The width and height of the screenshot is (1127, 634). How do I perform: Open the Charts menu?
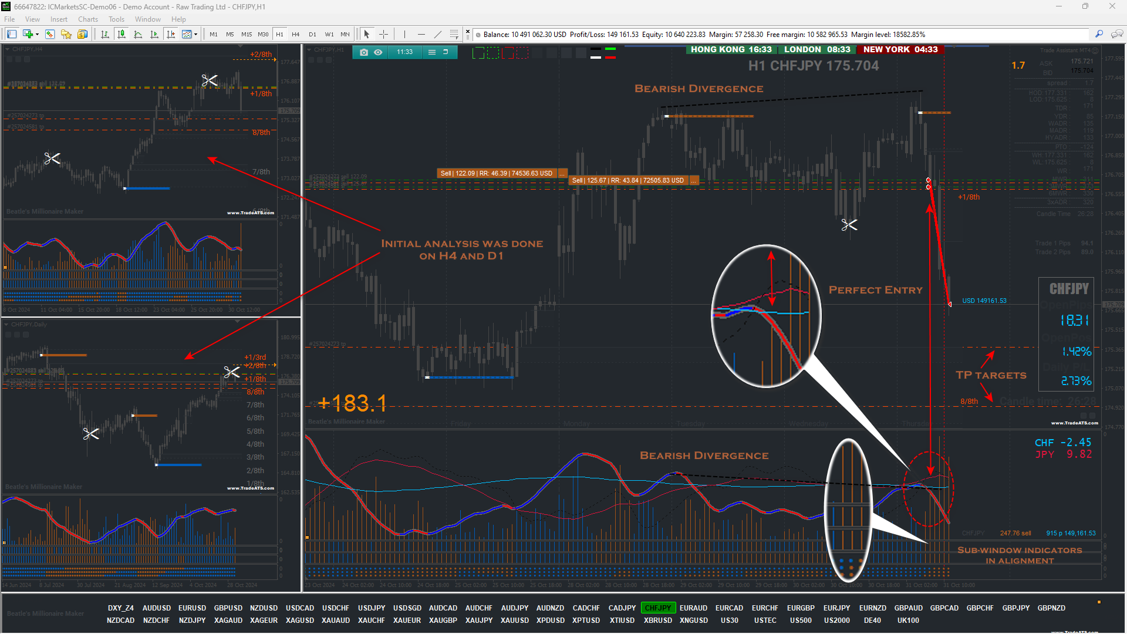point(88,19)
